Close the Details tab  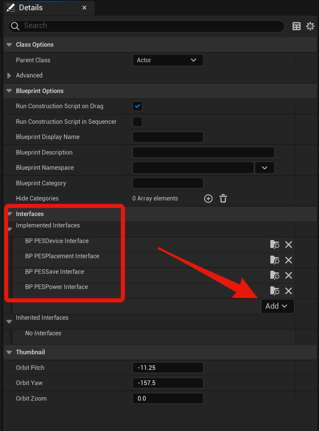(84, 8)
